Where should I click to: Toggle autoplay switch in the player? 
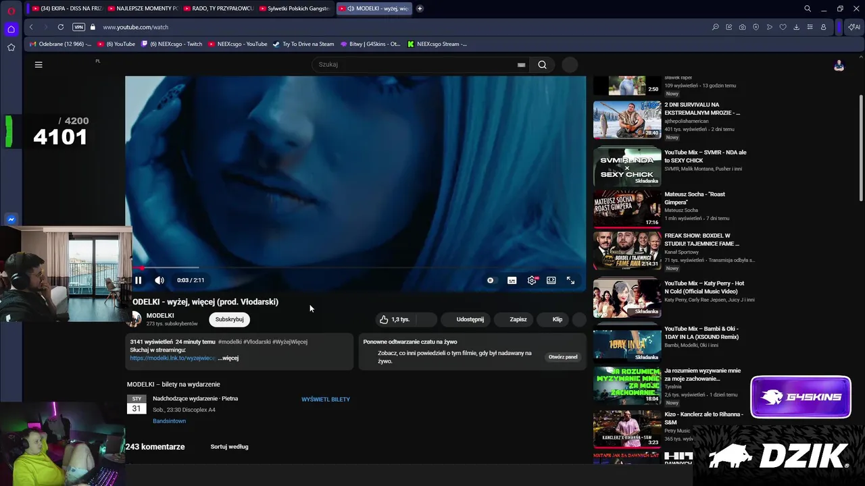pos(490,280)
